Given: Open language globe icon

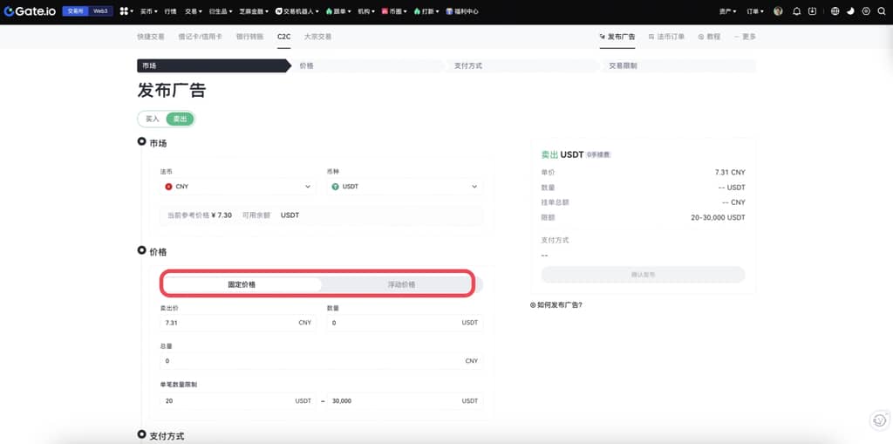Looking at the screenshot, I should coord(835,11).
